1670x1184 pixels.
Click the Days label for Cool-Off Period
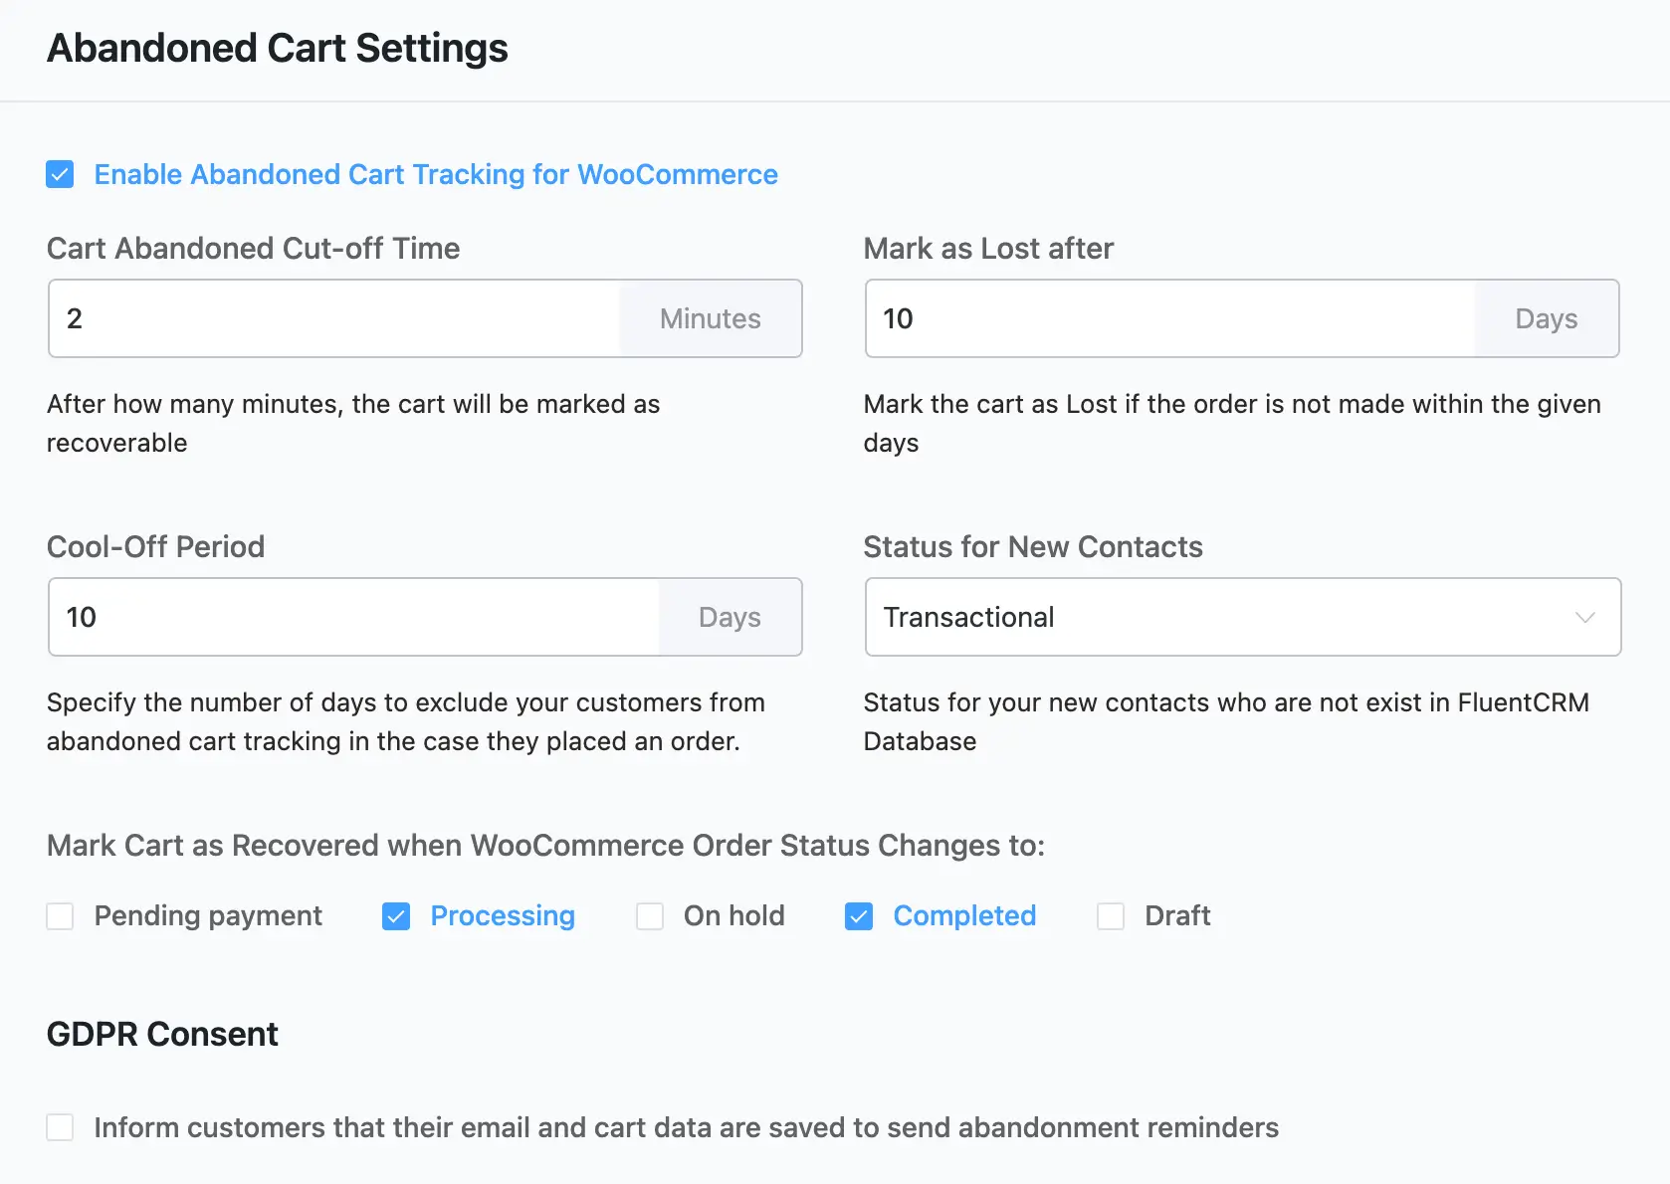(x=730, y=617)
